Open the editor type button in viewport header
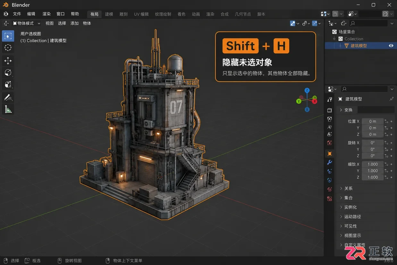 click(x=6, y=23)
